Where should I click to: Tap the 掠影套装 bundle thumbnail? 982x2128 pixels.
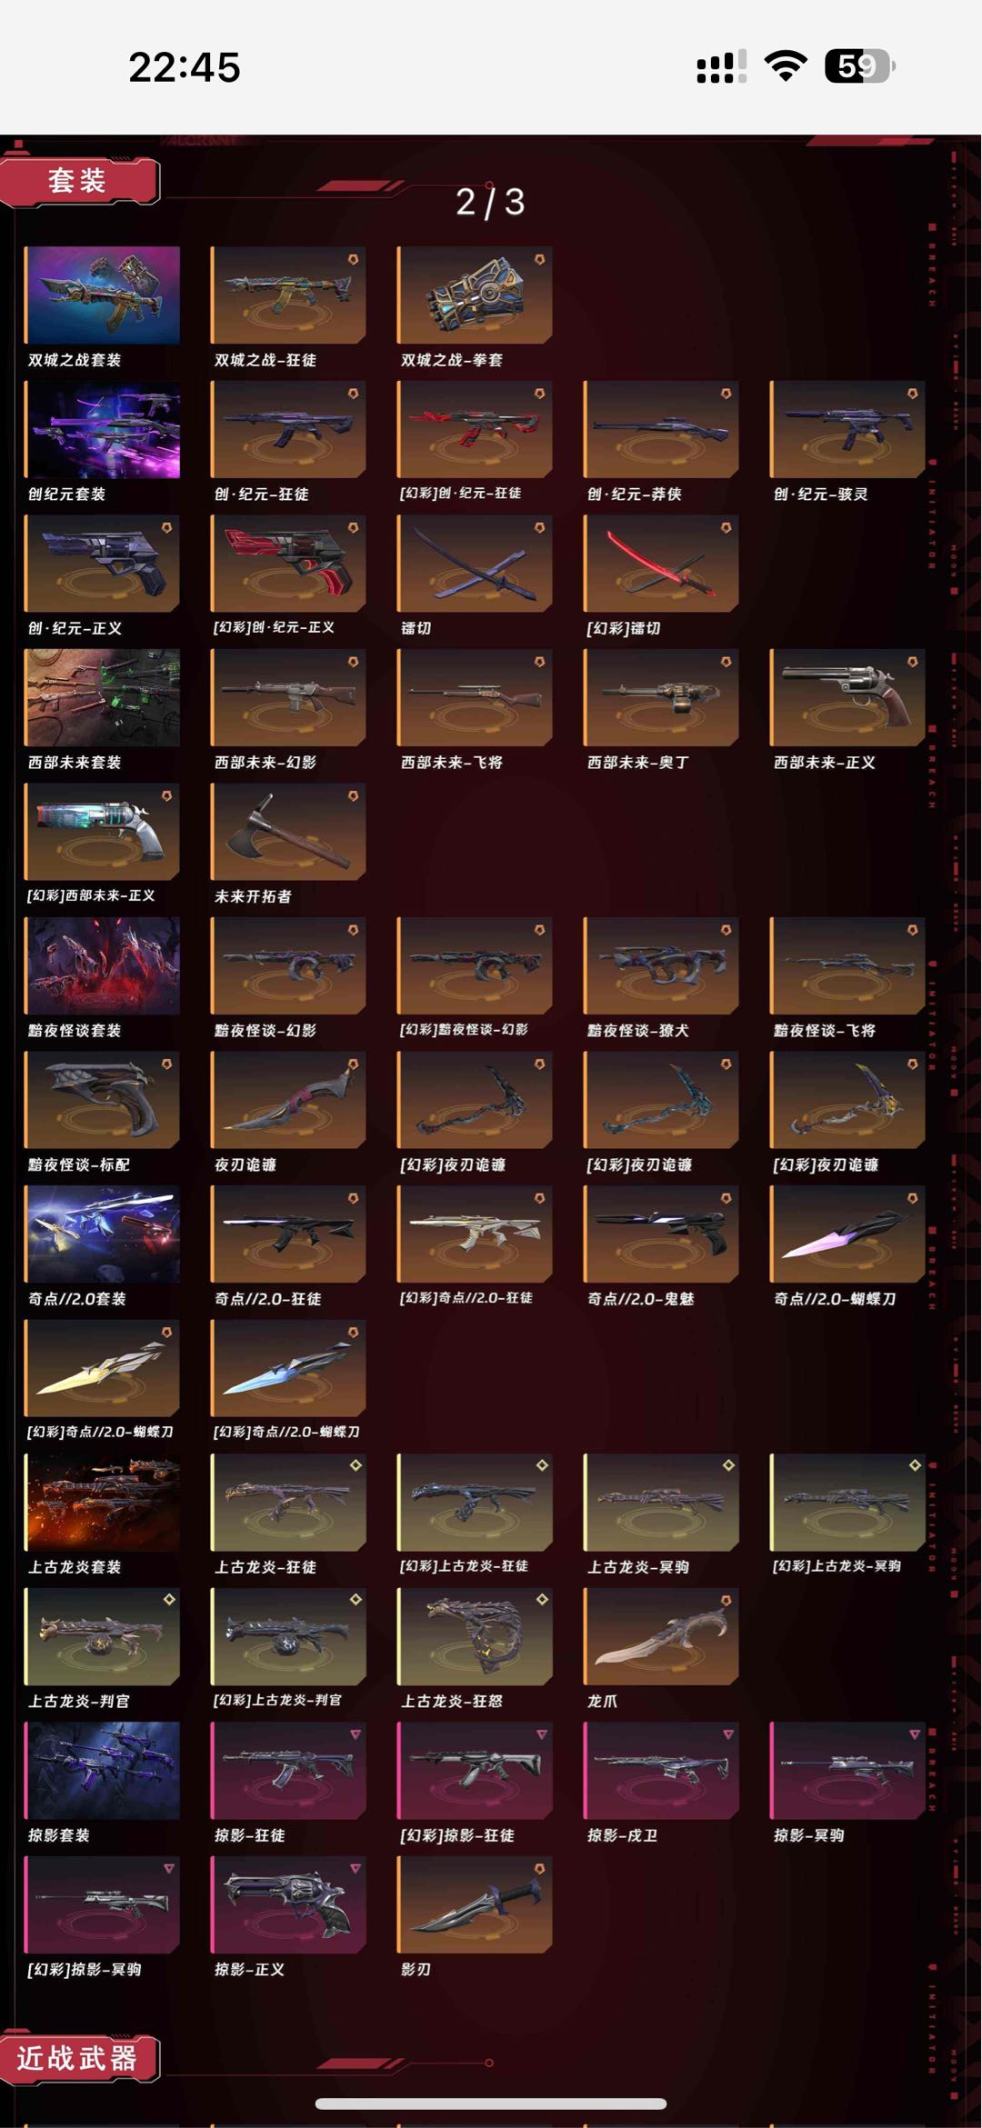[x=102, y=1770]
